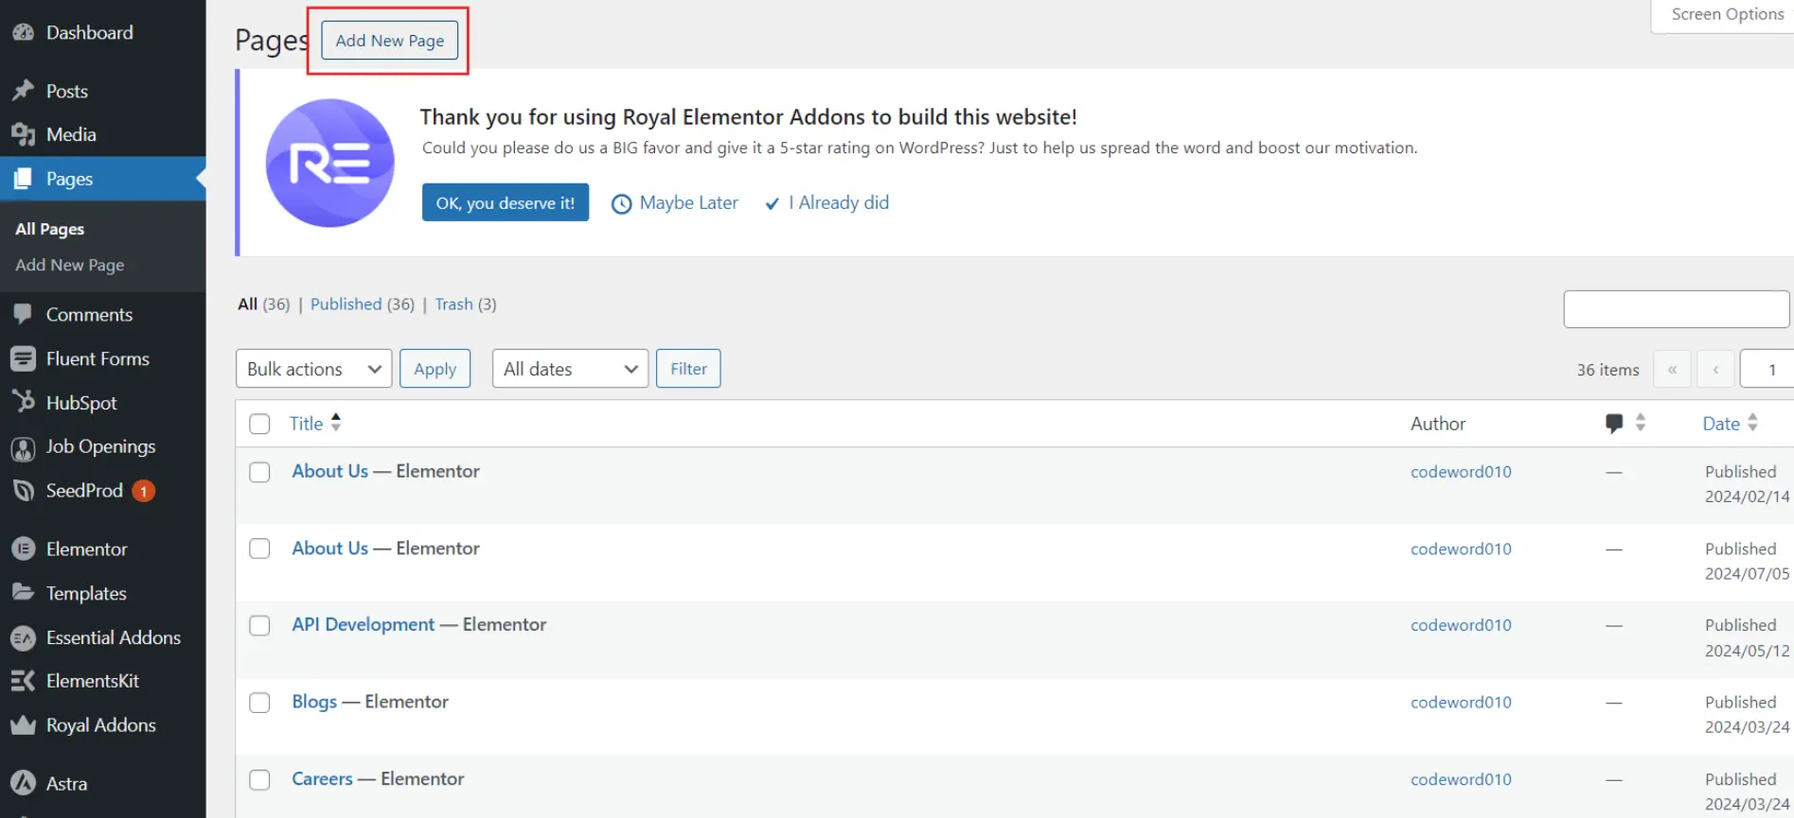1794x818 pixels.
Task: Click author codeword010 in the Blogs row
Action: point(1461,702)
